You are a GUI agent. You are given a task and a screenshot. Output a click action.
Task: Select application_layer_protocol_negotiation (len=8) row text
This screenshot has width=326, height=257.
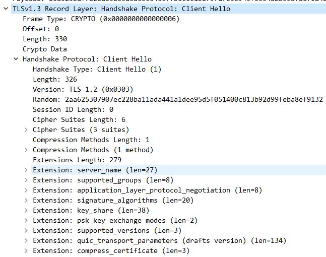point(148,190)
